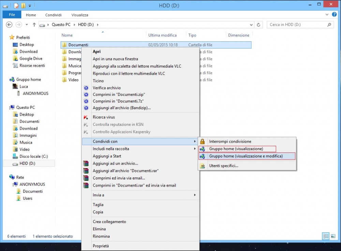This screenshot has width=341, height=251.
Task: Open the ANONYMOUS computer under Rete
Action: tap(32, 184)
